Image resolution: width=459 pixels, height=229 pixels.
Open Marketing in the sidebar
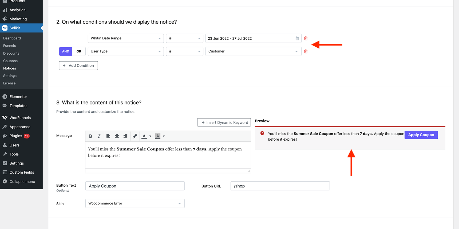pos(21,19)
